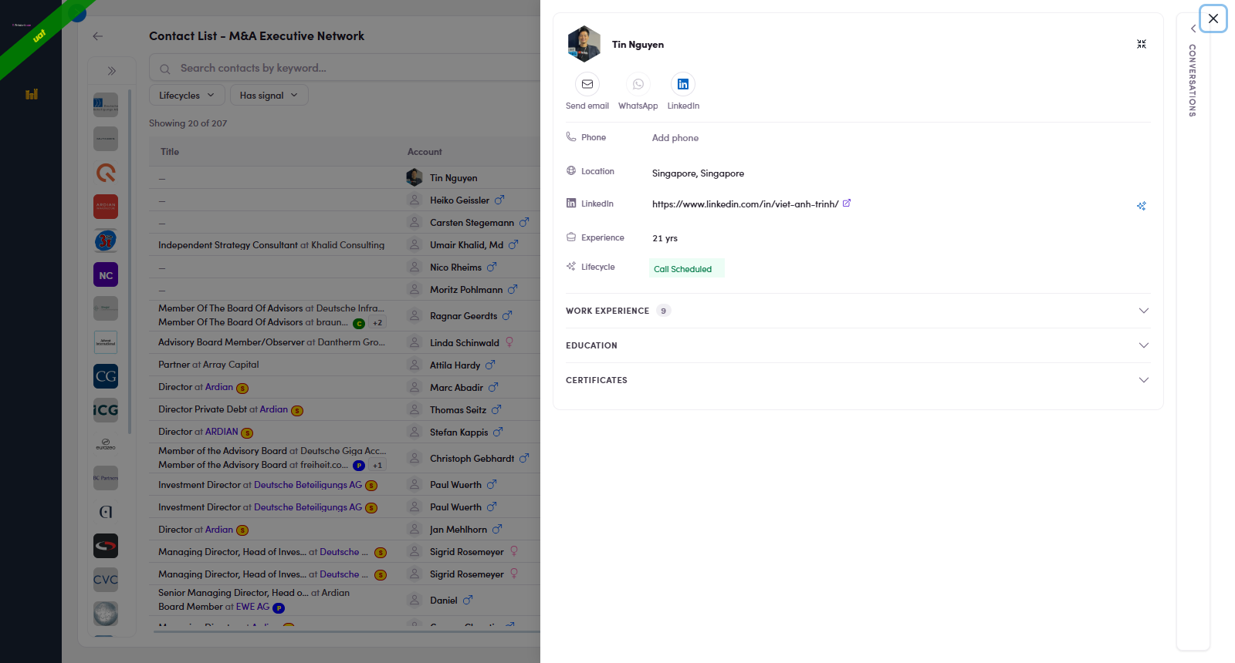The width and height of the screenshot is (1235, 663).
Task: Select Attila Hardy contact
Action: (x=455, y=365)
